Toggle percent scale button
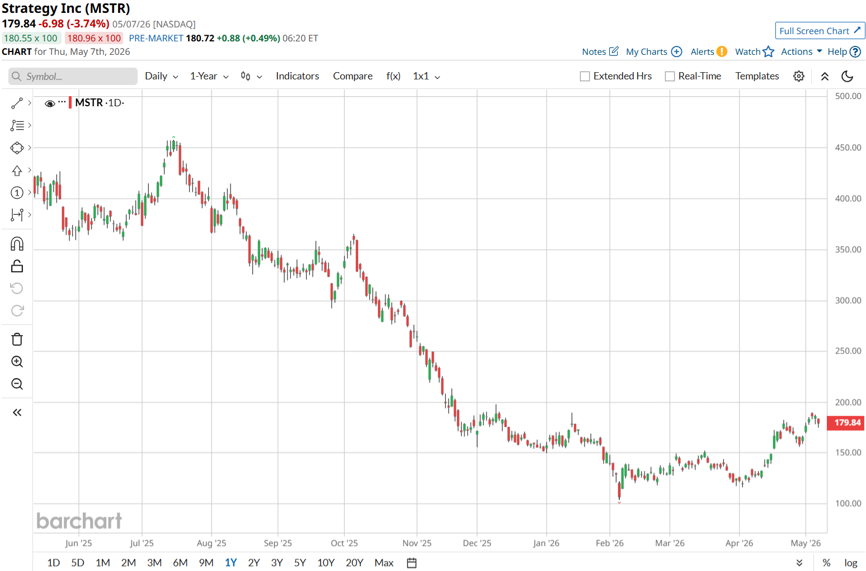This screenshot has height=571, width=866. pos(826,563)
